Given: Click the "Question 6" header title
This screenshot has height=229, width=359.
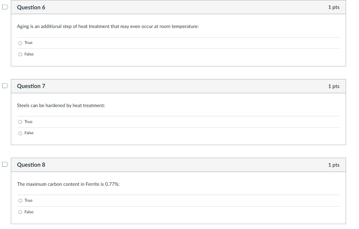Looking at the screenshot, I should pos(31,7).
